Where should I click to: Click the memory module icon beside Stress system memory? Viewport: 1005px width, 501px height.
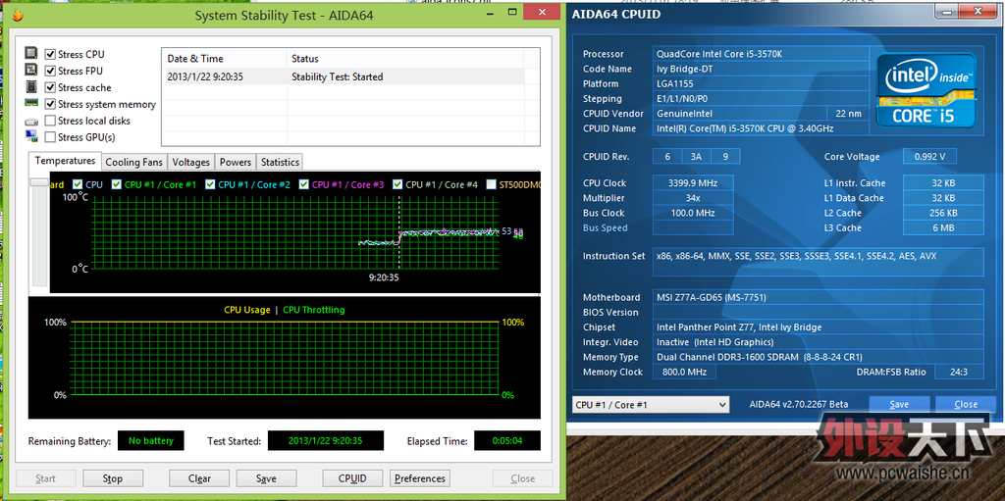[31, 103]
